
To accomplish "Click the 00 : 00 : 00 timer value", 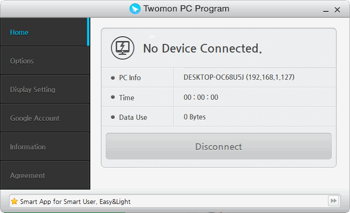I will [x=201, y=97].
